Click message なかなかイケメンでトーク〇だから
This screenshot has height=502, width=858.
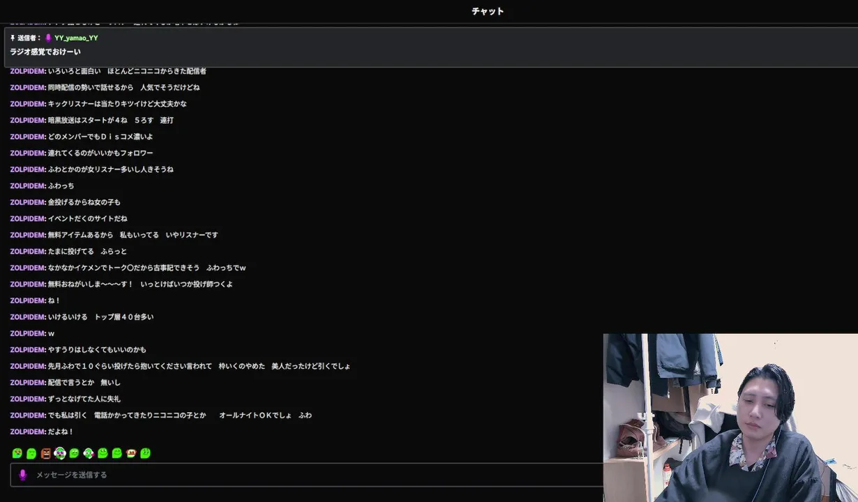coord(147,268)
